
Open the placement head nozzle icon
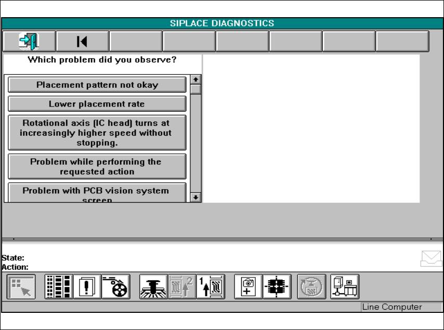pyautogui.click(x=153, y=287)
